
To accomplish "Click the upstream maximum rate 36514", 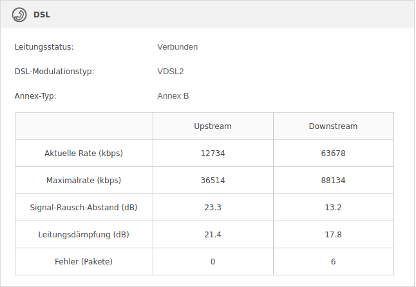I will [x=213, y=181].
